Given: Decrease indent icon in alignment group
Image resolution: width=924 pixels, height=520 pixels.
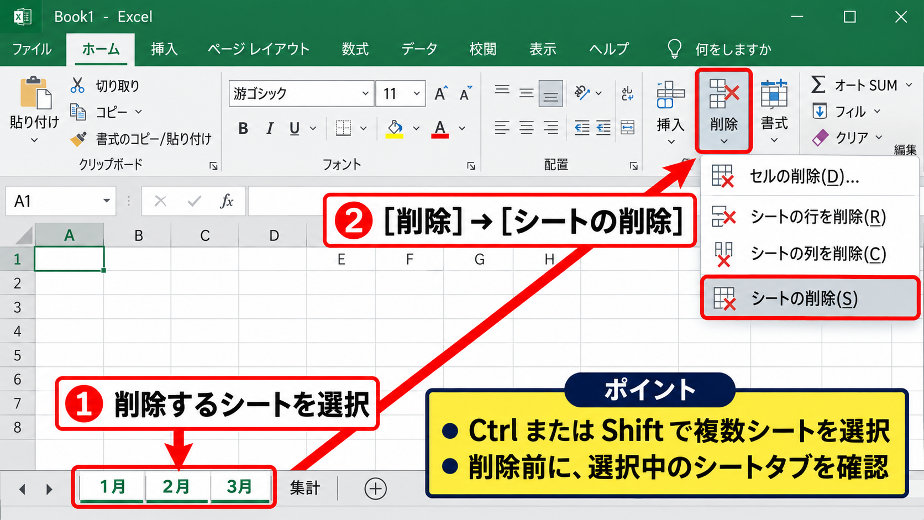Looking at the screenshot, I should 581,128.
